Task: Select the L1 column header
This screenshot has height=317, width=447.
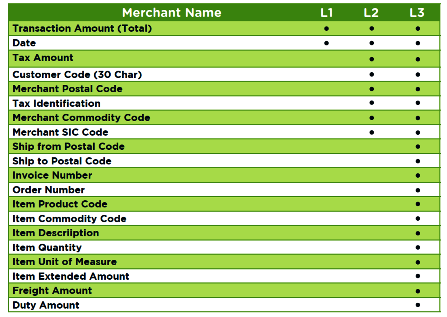Action: [x=327, y=13]
